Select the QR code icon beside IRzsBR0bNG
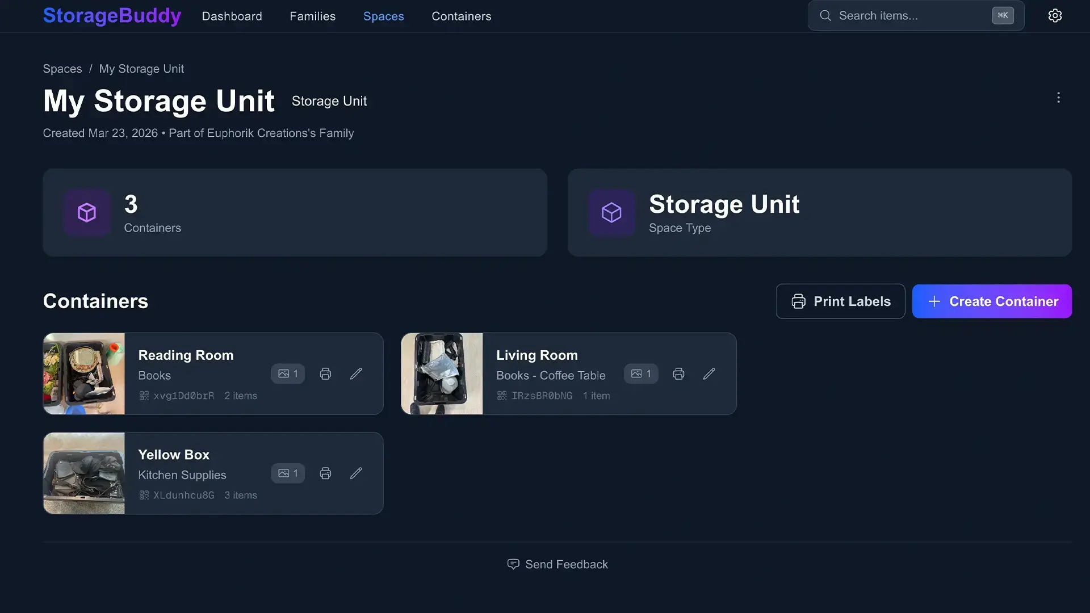 [502, 395]
